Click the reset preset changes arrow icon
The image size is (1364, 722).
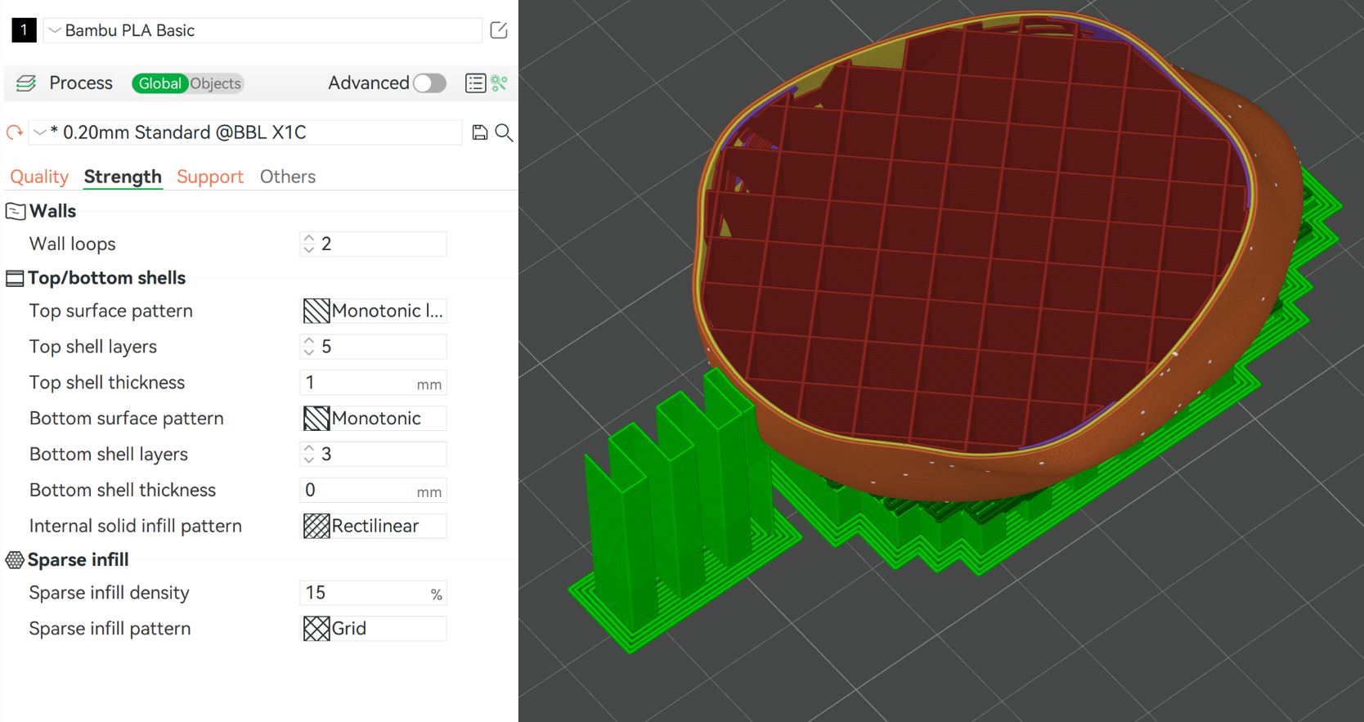14,132
